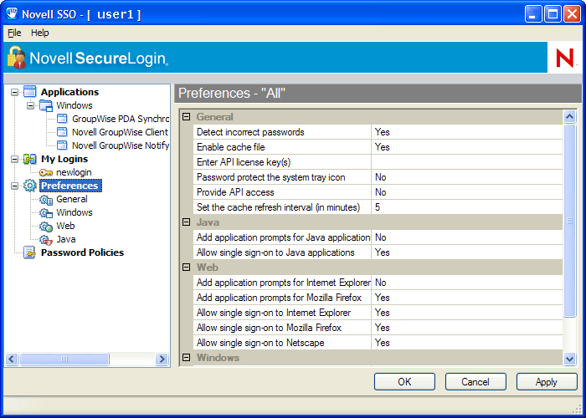Select the General preferences tree item
The width and height of the screenshot is (586, 418).
[72, 199]
